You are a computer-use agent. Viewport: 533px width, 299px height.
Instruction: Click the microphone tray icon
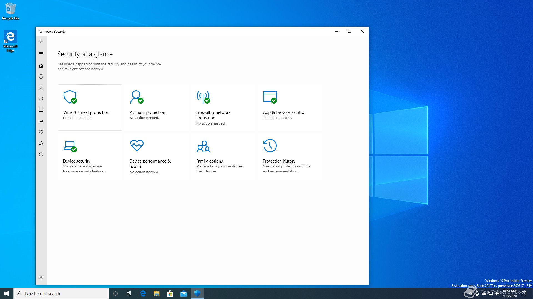coord(477,293)
